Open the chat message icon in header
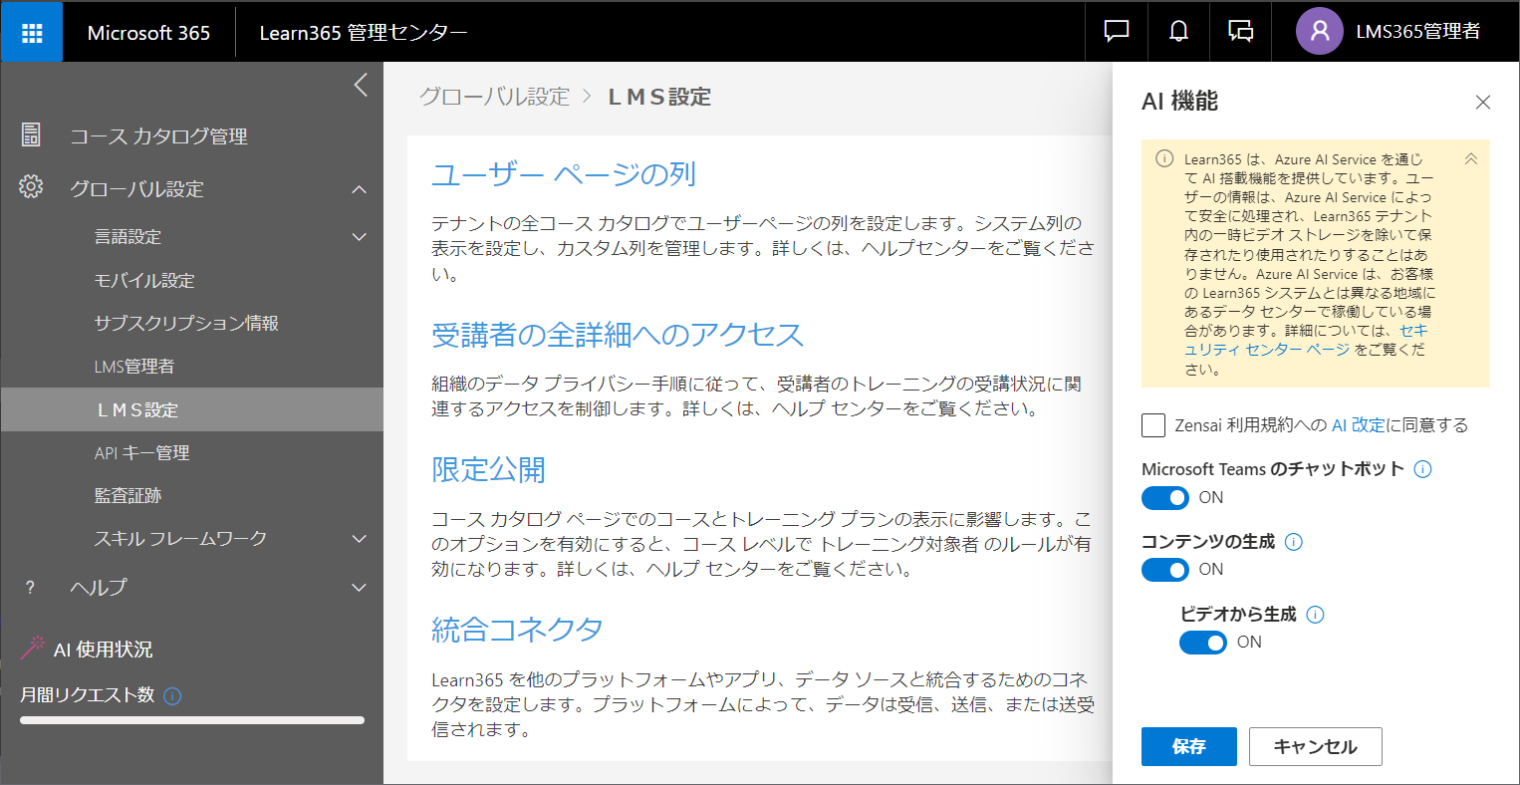 pyautogui.click(x=1117, y=32)
